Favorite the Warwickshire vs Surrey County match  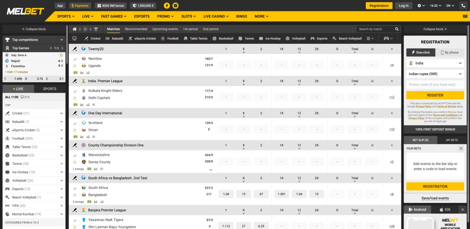[x=75, y=162]
